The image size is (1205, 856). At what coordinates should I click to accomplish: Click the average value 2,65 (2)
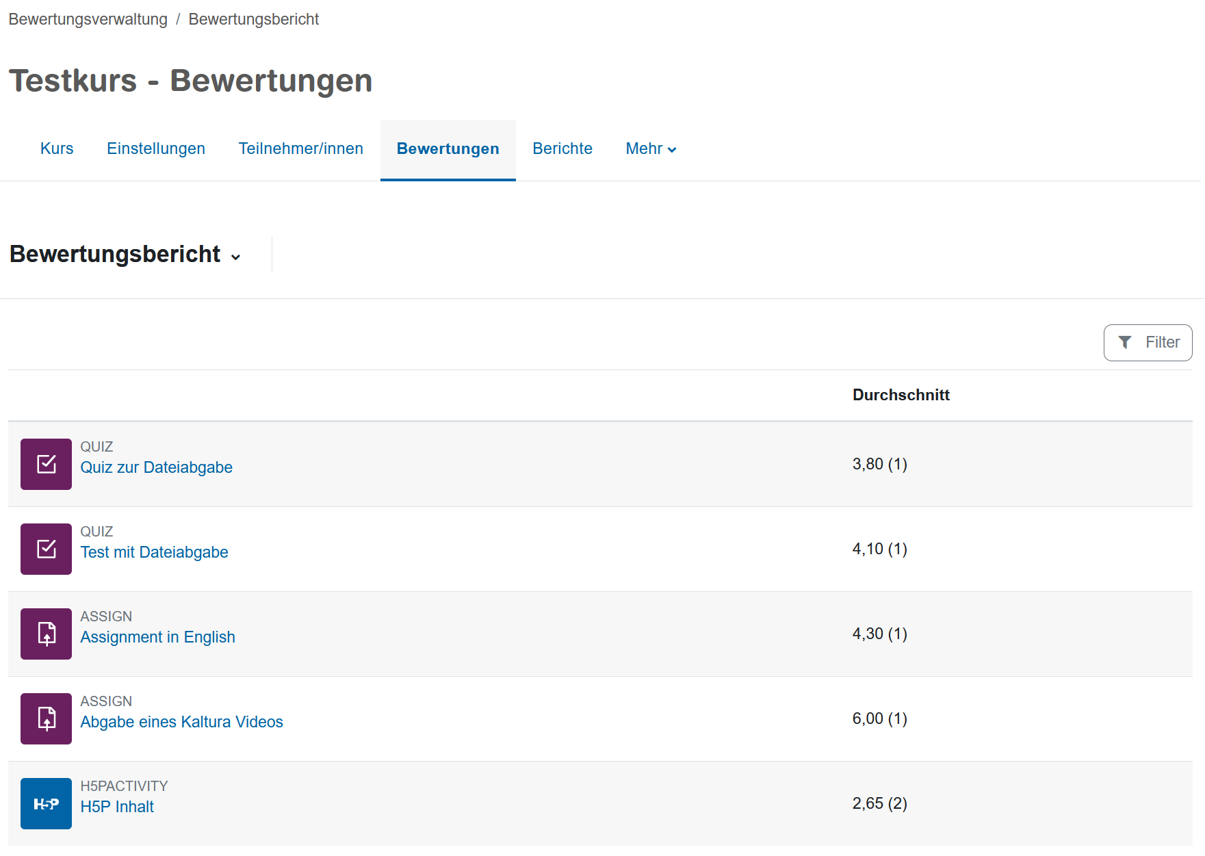tap(880, 803)
